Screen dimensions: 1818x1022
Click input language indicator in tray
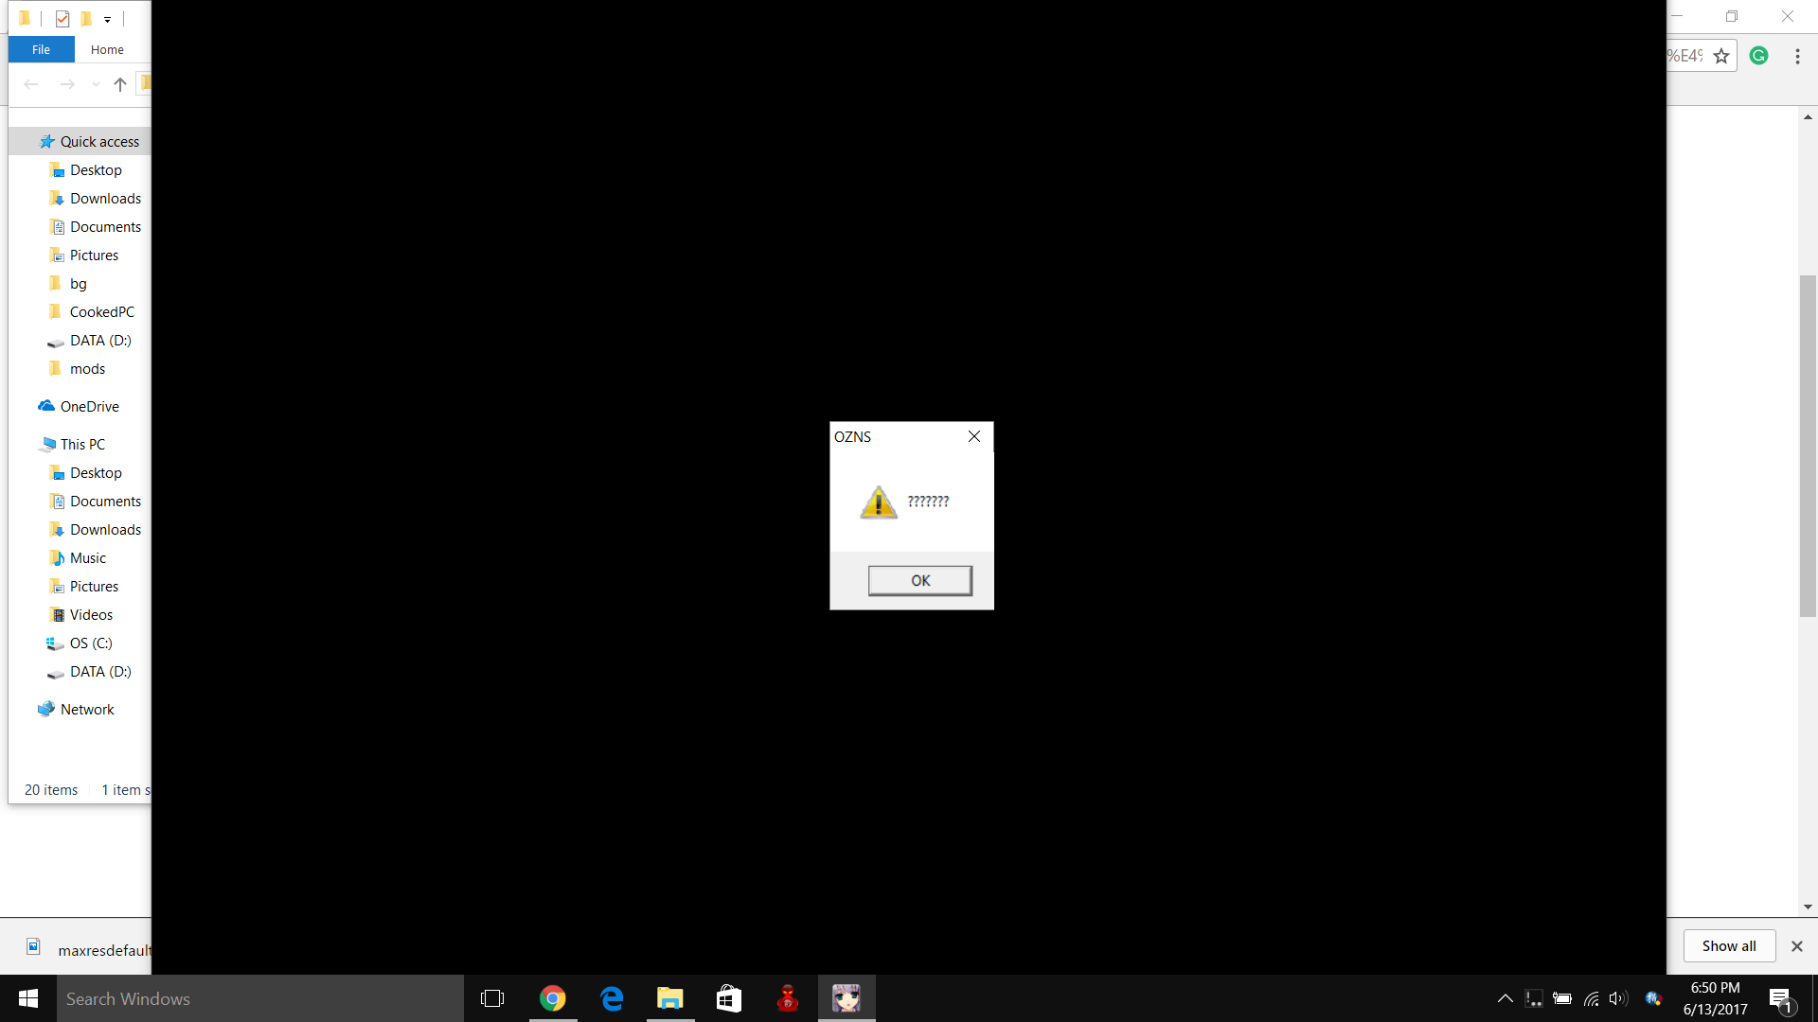coord(1654,998)
